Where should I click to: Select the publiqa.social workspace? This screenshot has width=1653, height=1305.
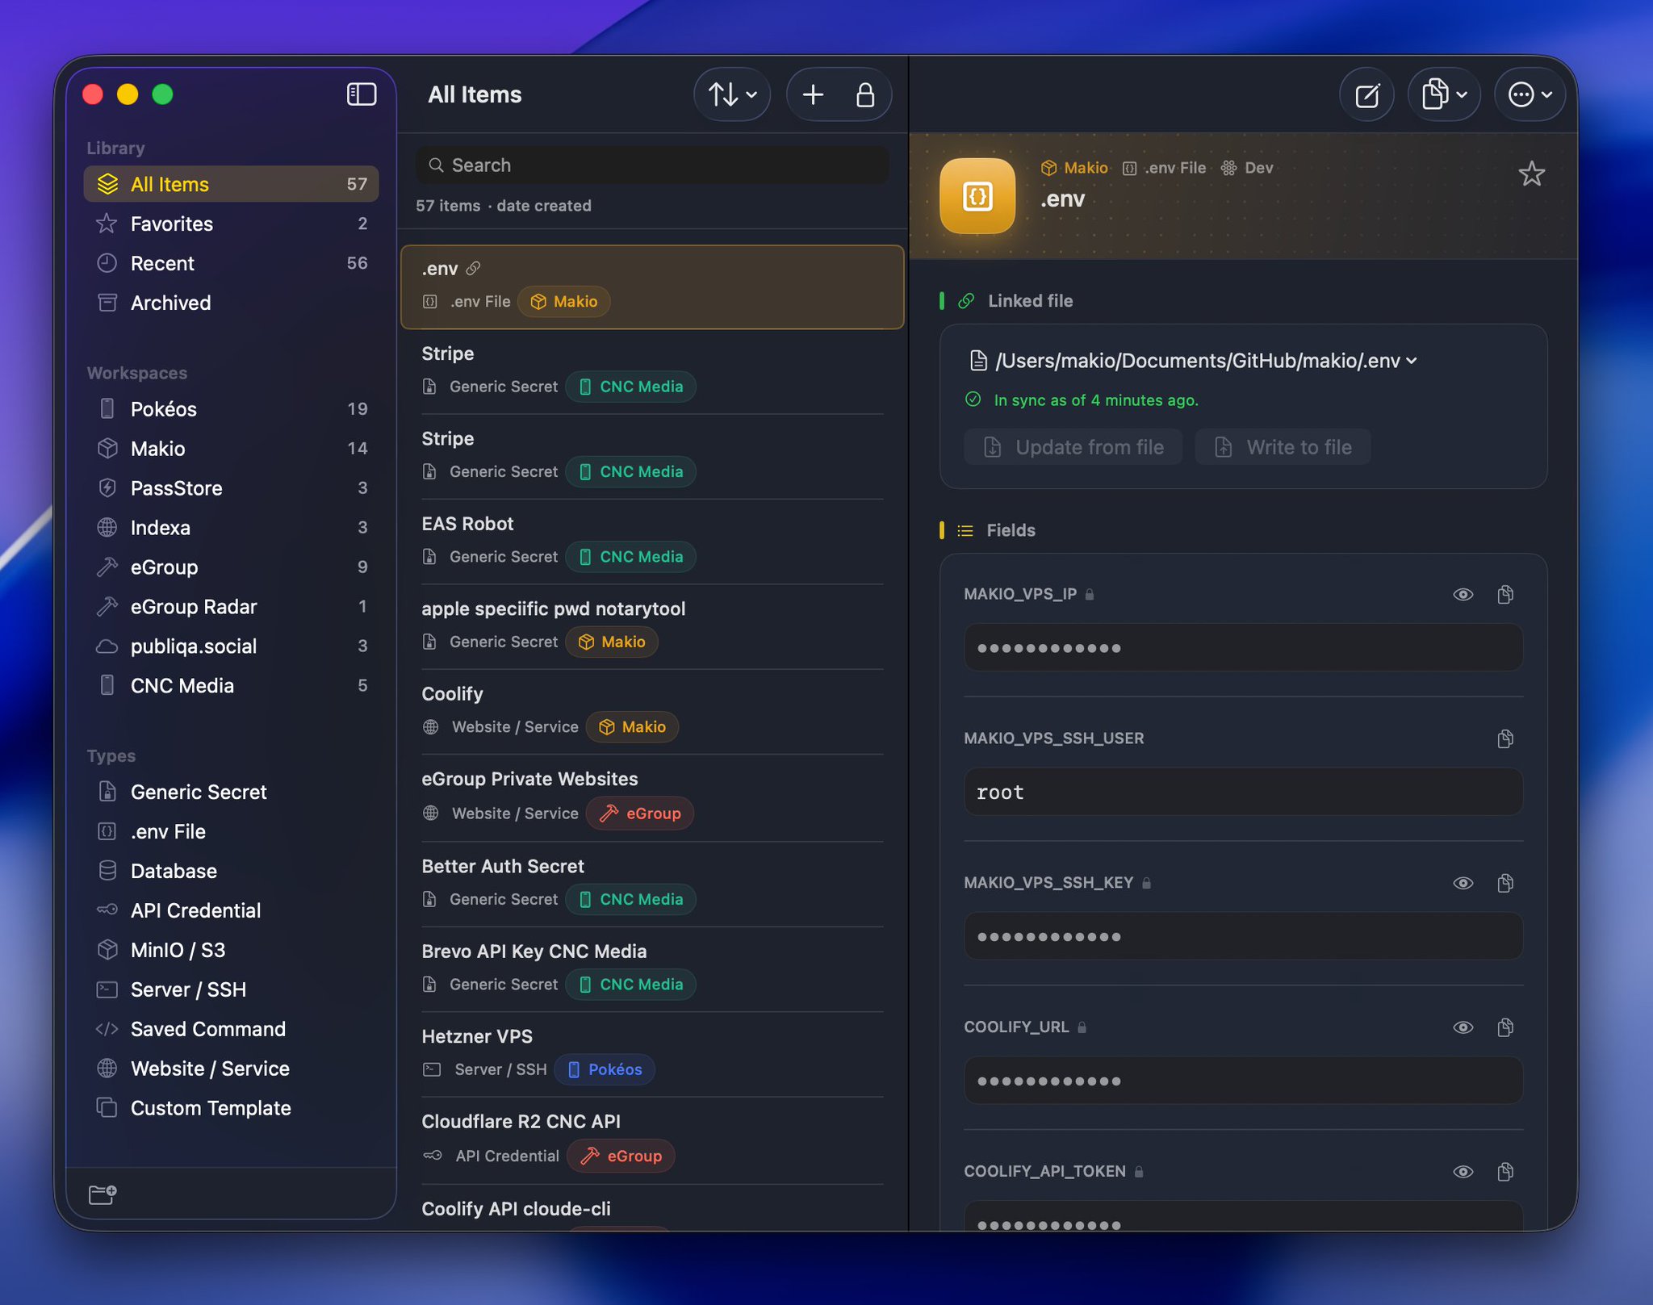pos(231,646)
